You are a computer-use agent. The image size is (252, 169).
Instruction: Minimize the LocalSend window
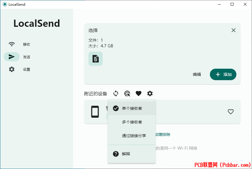(219, 4)
